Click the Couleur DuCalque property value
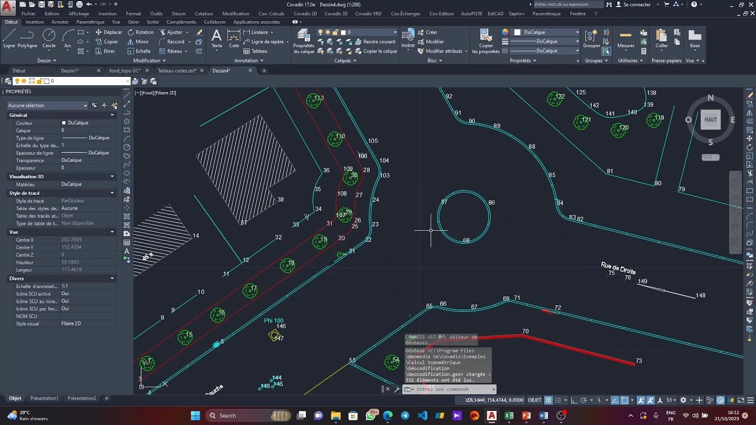Viewport: 756px width, 425px height. [x=87, y=123]
